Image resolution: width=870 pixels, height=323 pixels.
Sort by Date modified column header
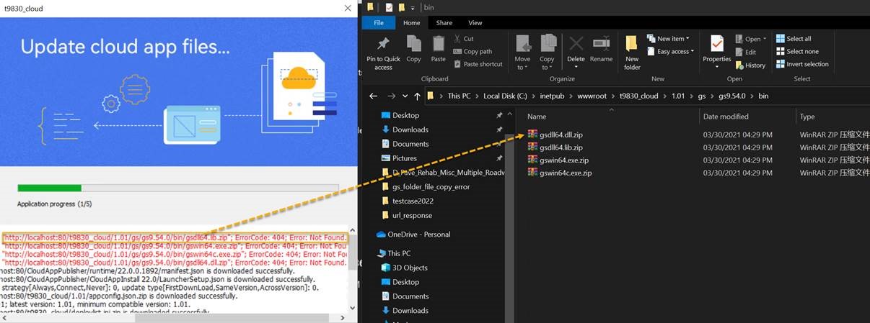tap(726, 117)
